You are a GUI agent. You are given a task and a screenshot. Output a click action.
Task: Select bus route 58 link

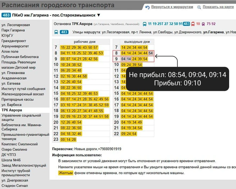point(176,24)
